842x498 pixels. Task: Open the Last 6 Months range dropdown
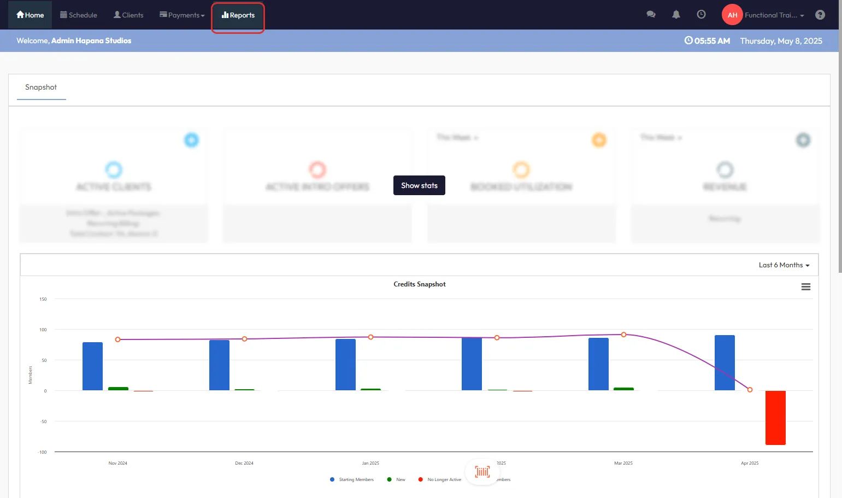coord(784,265)
